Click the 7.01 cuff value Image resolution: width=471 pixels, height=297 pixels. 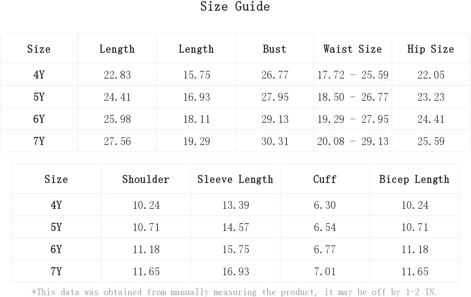pyautogui.click(x=325, y=272)
